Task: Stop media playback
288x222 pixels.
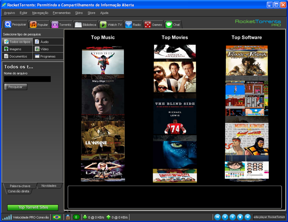Action: (240, 217)
